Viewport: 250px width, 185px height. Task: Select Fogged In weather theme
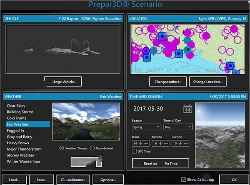[x=28, y=130]
